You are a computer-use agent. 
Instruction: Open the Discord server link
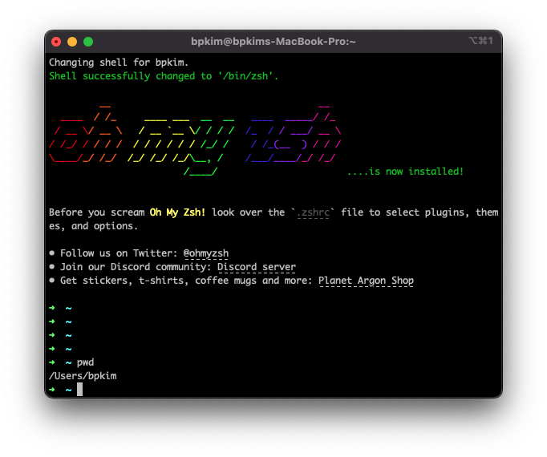(257, 267)
